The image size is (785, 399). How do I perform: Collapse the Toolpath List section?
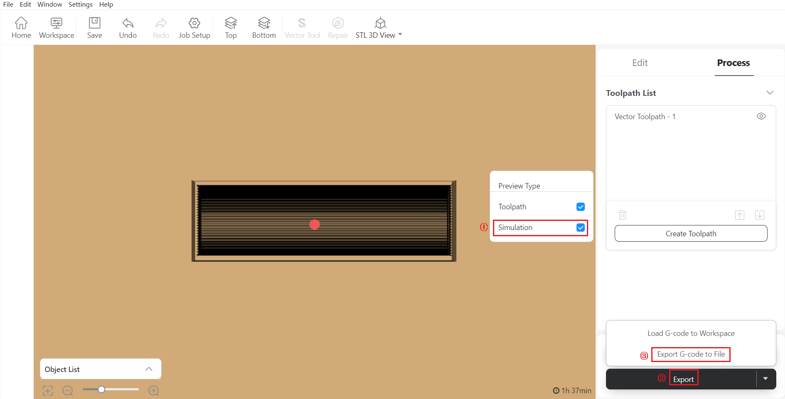coord(770,92)
